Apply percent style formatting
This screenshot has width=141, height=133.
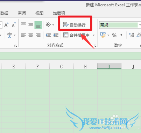coord(114,35)
